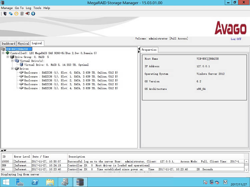Click the Action Center flag tray icon
This screenshot has width=250, height=187.
pos(205,182)
